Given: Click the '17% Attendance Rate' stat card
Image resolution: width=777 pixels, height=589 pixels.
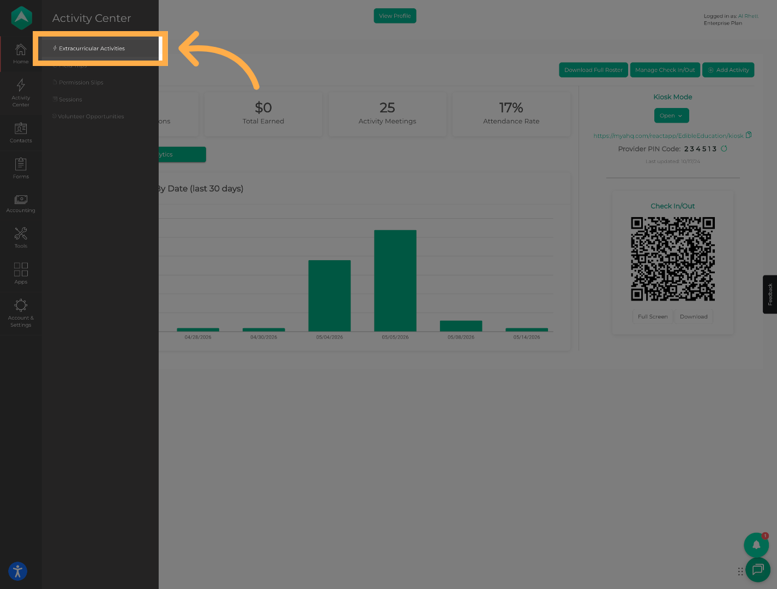Looking at the screenshot, I should pyautogui.click(x=511, y=114).
